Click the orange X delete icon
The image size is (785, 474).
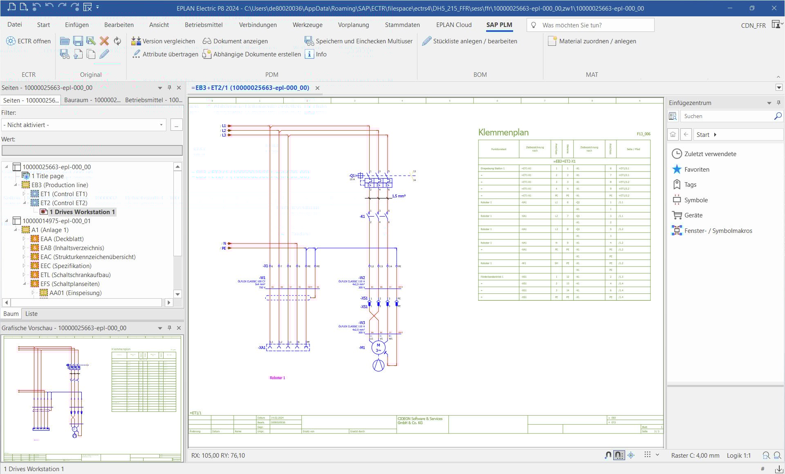tap(104, 41)
